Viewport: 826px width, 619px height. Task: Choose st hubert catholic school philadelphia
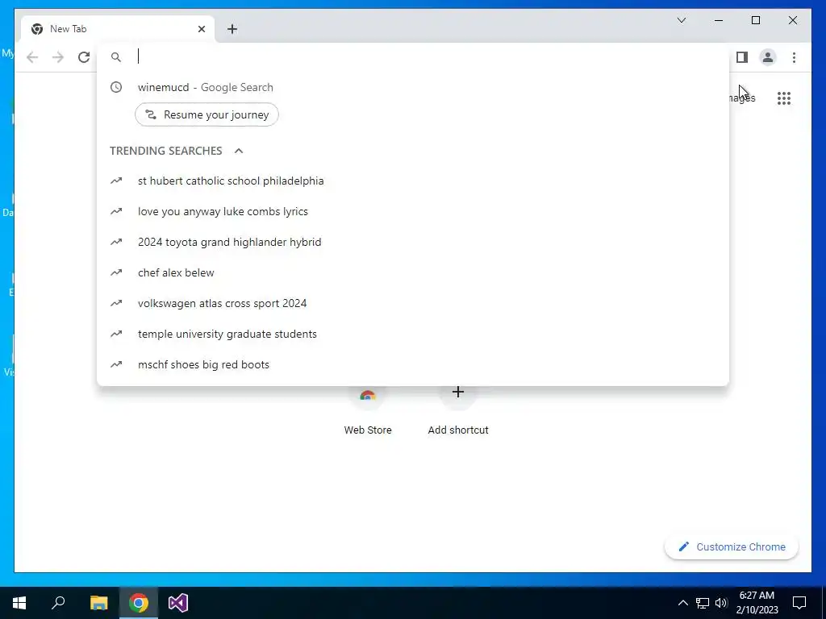coord(413,181)
